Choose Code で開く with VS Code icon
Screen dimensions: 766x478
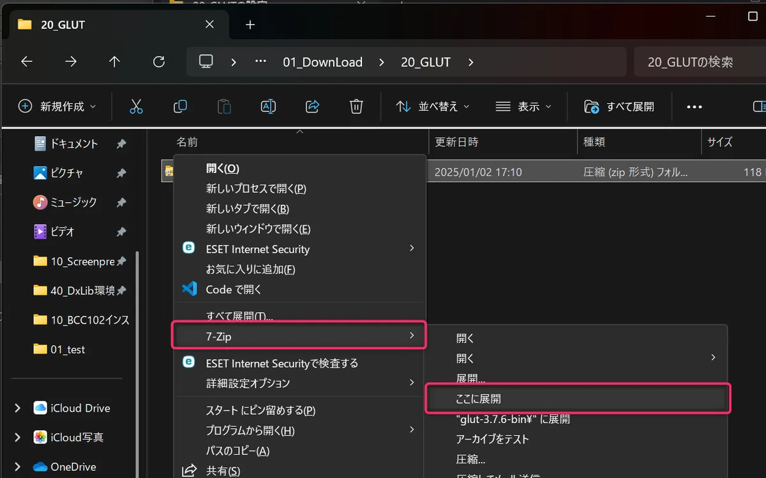tap(300, 289)
